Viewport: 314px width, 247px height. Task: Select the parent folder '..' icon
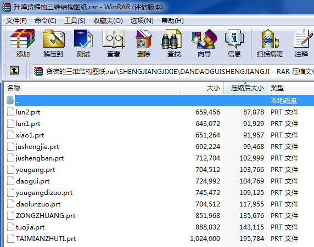click(10, 100)
